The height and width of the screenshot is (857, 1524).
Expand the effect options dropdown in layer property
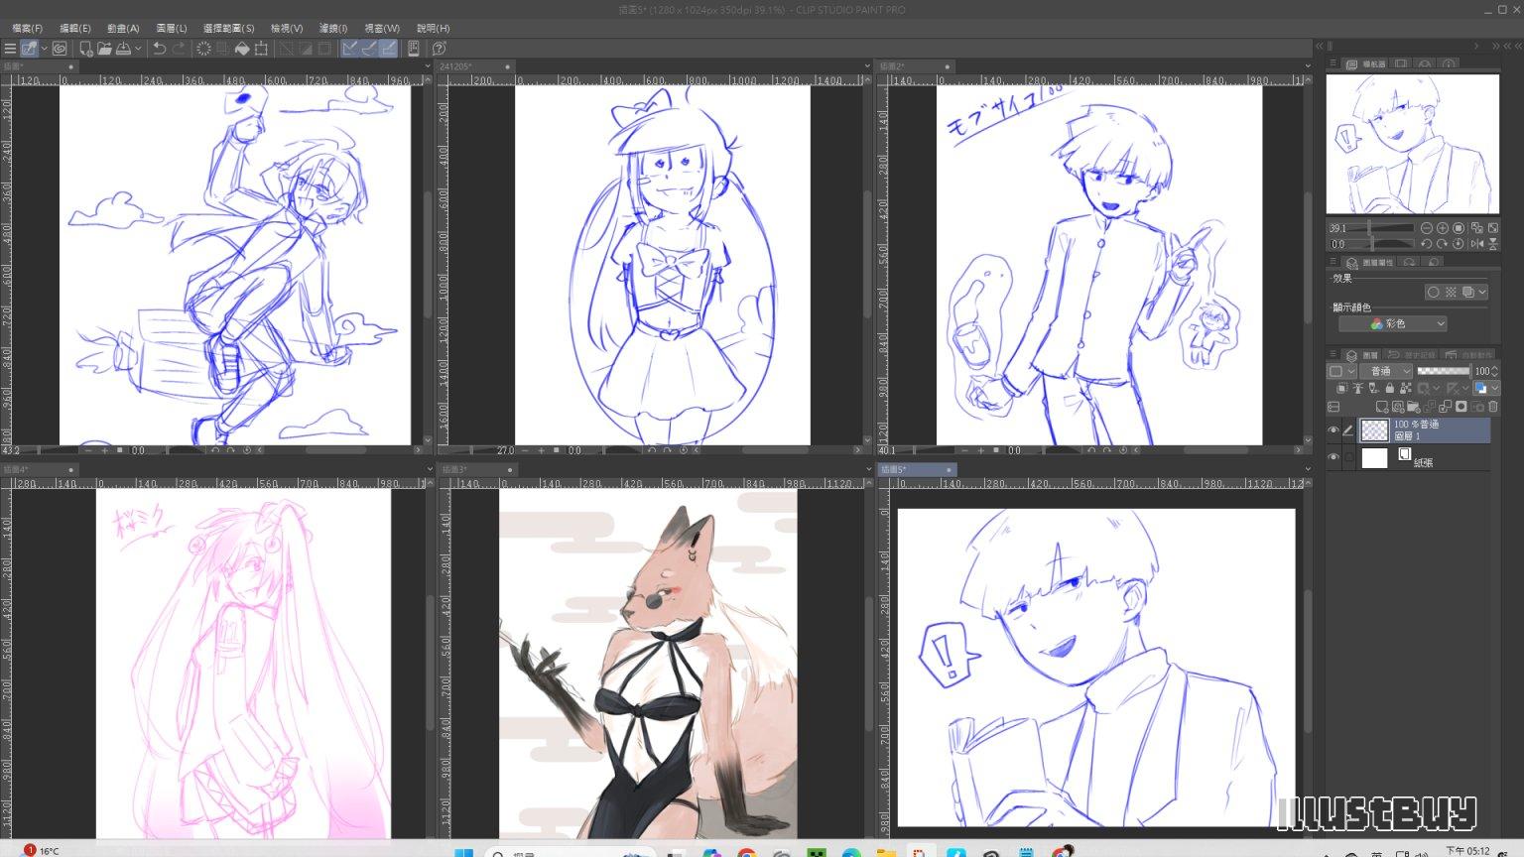click(1482, 292)
